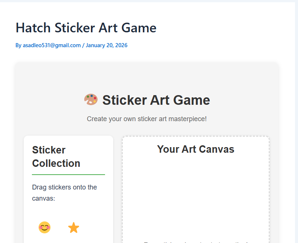Select the star sticker
Viewport: 298px width, 243px height.
(x=73, y=227)
